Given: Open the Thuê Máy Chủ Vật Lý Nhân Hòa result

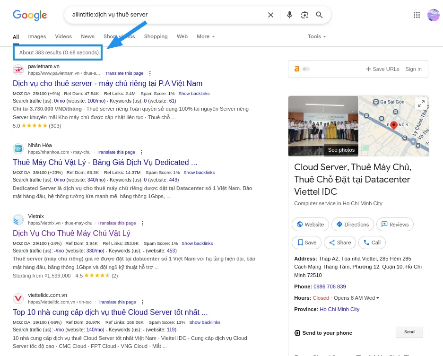Looking at the screenshot, I should (x=105, y=162).
